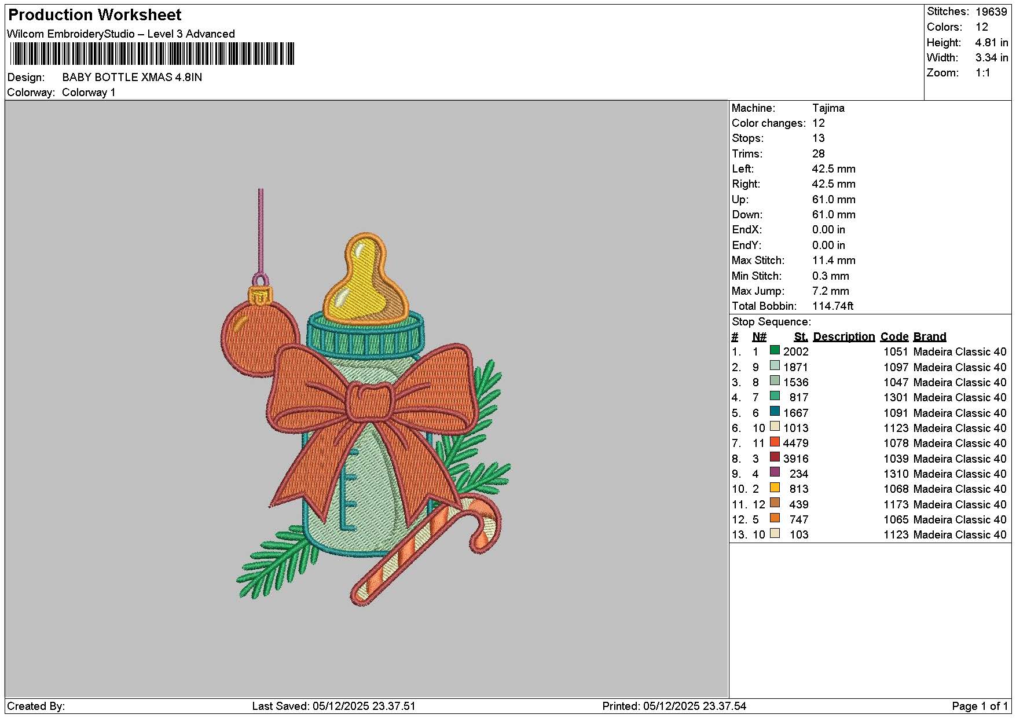The height and width of the screenshot is (718, 1016).
Task: Click the brown swatch for stop 11
Action: click(775, 503)
